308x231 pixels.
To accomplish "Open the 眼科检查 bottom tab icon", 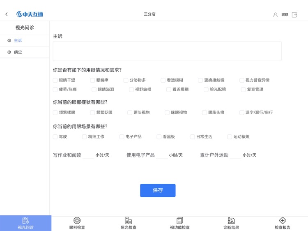I will pos(77,221).
